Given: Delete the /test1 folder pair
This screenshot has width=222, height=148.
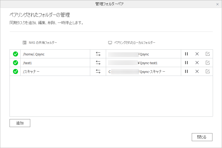Looking at the screenshot, I should tap(197, 63).
